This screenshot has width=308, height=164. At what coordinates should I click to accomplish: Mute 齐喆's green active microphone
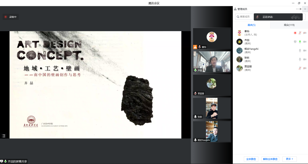click(300, 42)
